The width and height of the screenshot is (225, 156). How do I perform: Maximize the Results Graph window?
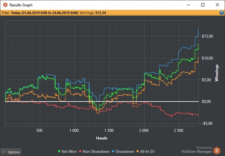pos(203,5)
